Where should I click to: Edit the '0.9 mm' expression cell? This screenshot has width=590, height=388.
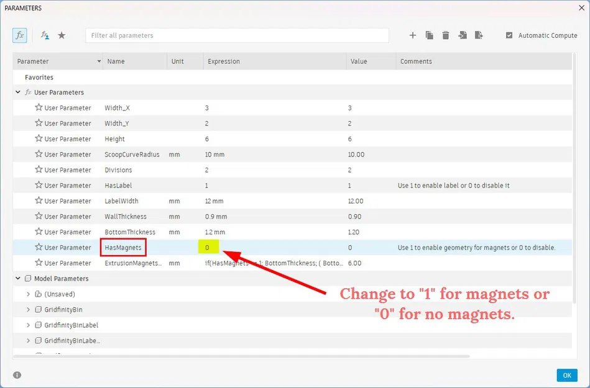pyautogui.click(x=216, y=217)
